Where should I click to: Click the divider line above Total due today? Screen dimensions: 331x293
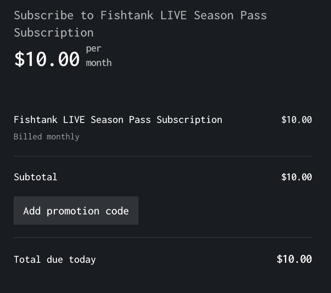[x=163, y=238]
